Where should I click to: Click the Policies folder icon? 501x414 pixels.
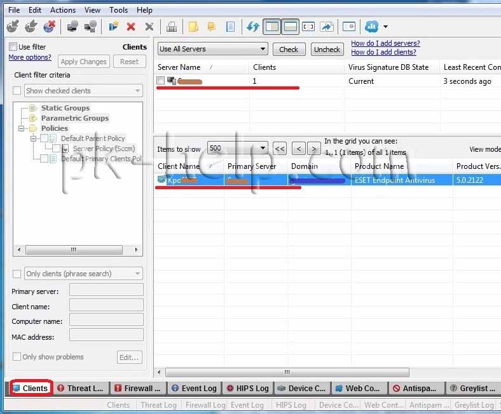33,128
